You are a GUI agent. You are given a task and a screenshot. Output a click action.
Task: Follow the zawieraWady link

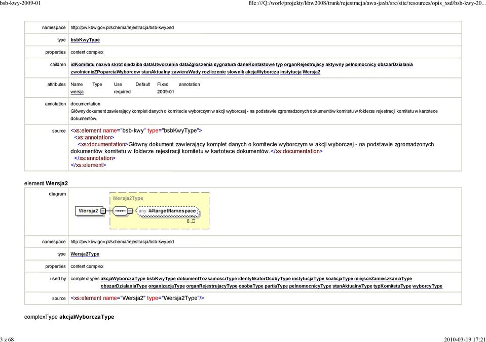click(x=186, y=72)
